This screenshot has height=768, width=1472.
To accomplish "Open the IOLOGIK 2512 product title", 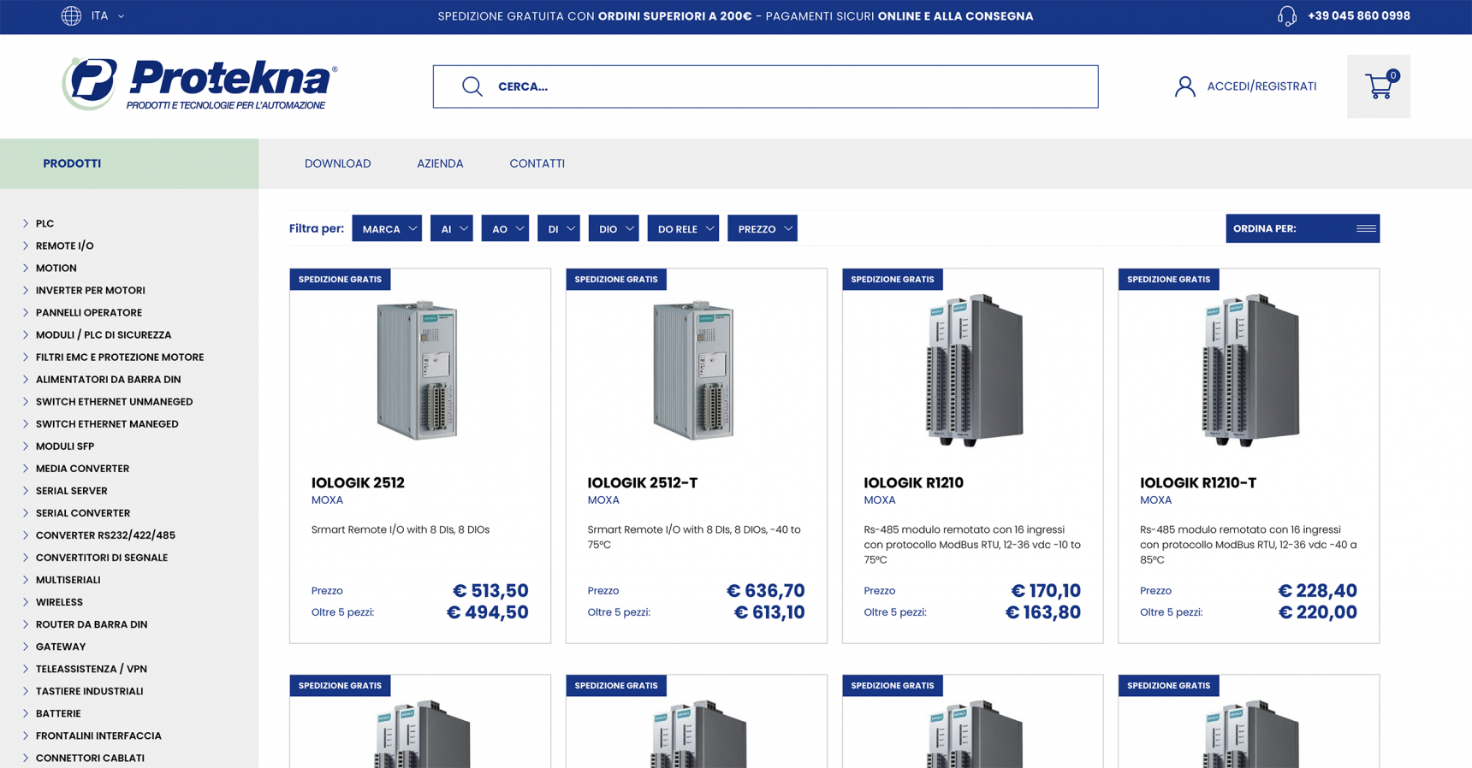I will pyautogui.click(x=358, y=482).
